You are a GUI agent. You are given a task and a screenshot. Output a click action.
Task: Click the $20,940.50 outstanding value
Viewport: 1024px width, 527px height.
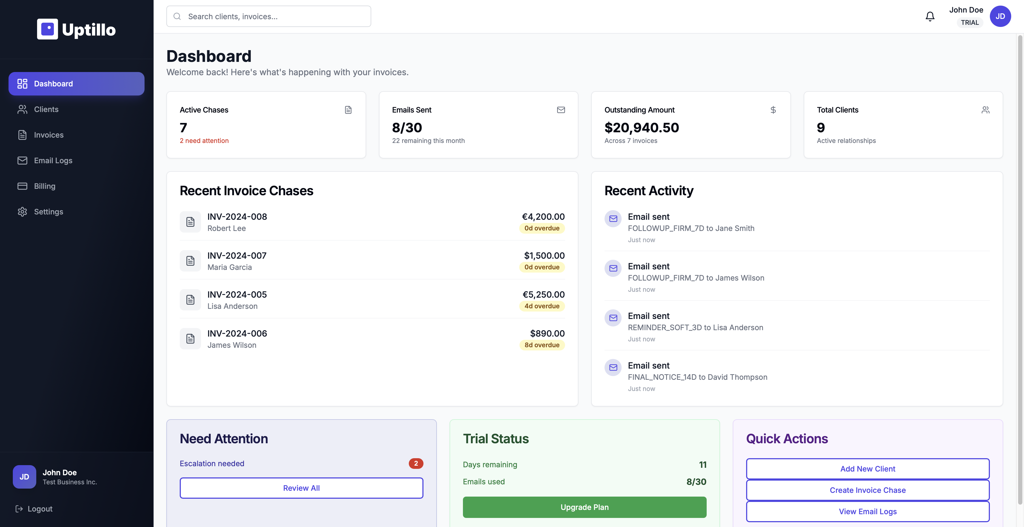(642, 127)
